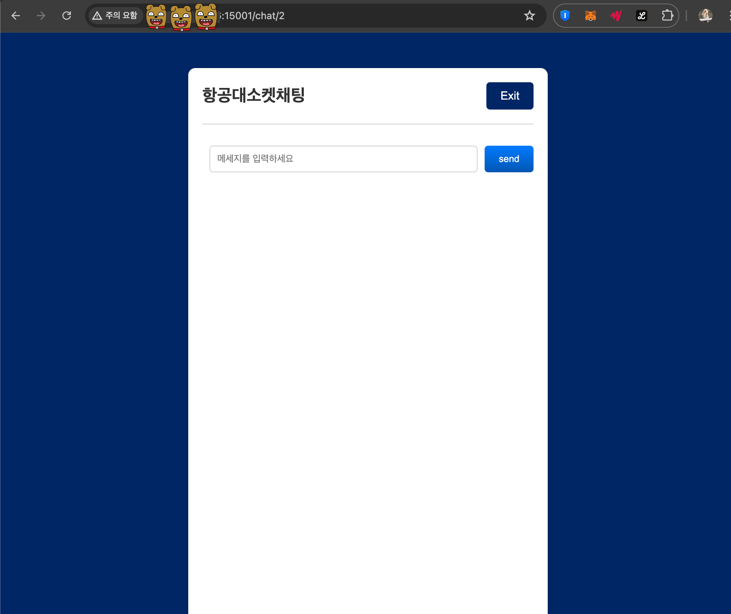Click the 항공대소켓채팅 chat room title
Screen dimensions: 731x614
(253, 95)
